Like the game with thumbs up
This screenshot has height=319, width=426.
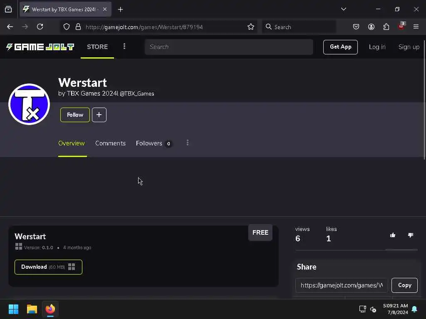click(393, 235)
